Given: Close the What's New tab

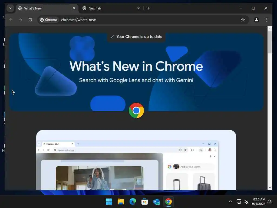Looking at the screenshot, I should tap(74, 8).
